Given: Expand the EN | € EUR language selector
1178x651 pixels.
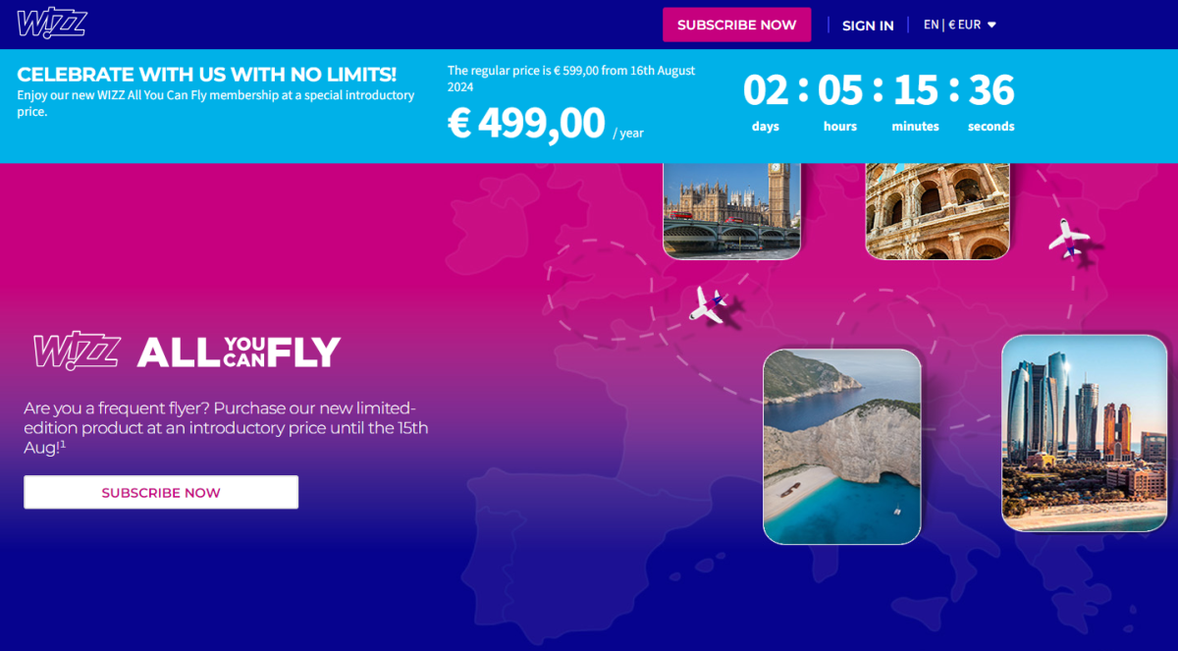Looking at the screenshot, I should [959, 25].
